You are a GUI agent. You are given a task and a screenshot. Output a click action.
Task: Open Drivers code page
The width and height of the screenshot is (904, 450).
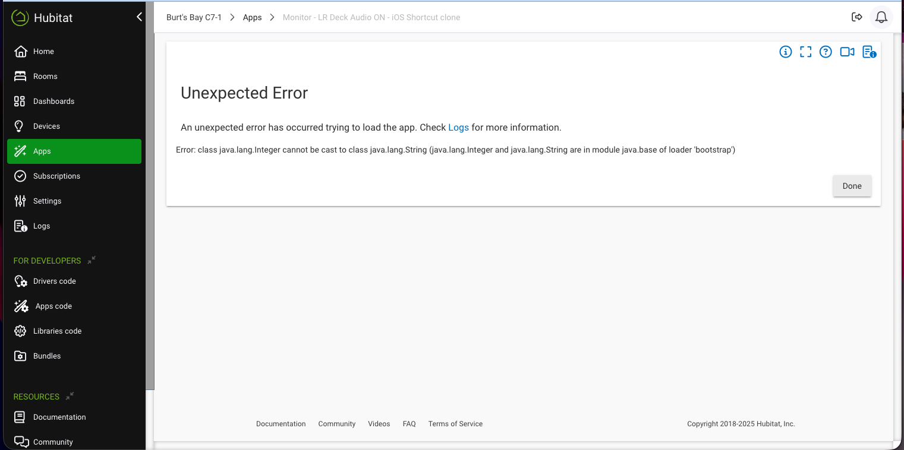(54, 281)
